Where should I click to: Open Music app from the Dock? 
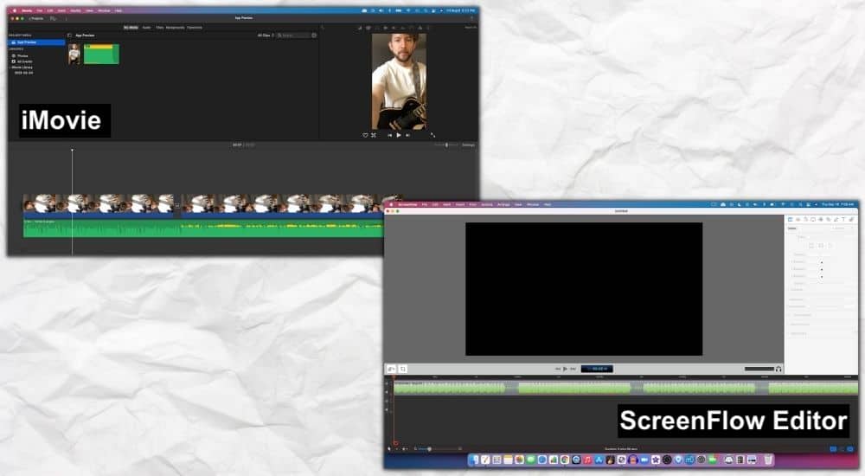pyautogui.click(x=587, y=460)
